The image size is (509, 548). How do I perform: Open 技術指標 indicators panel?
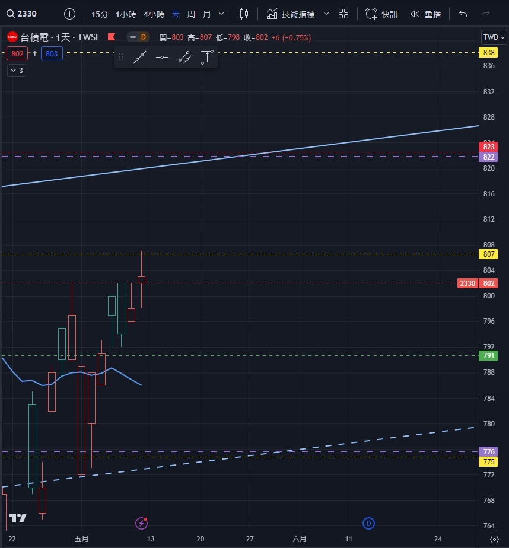(x=291, y=14)
